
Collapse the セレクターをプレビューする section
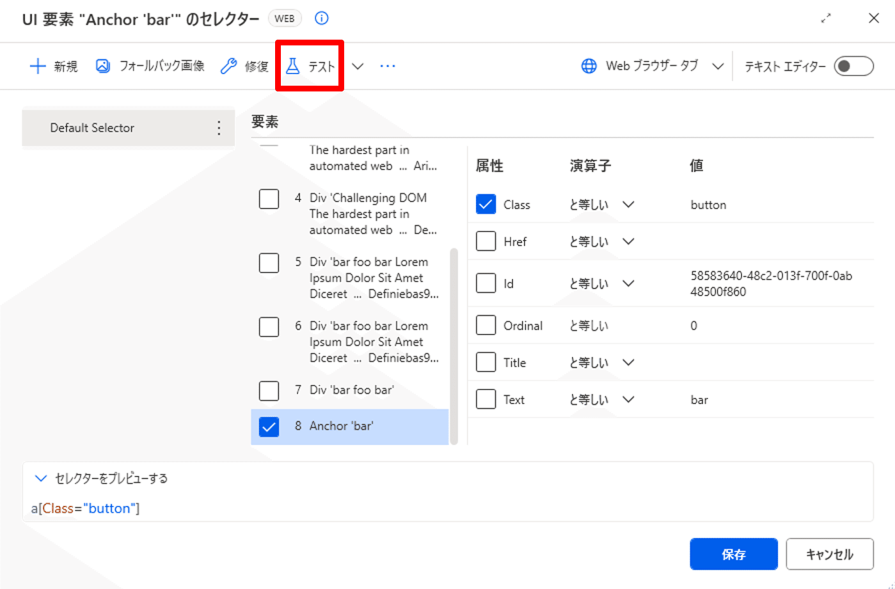click(41, 478)
